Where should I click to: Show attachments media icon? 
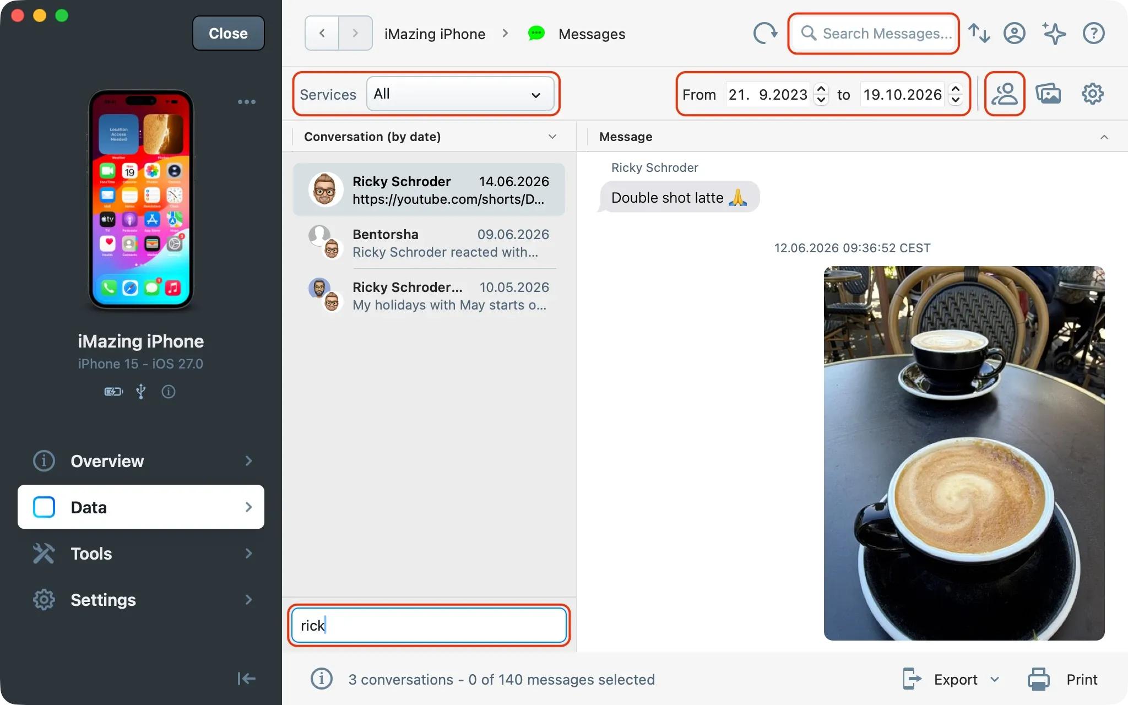[x=1048, y=94]
